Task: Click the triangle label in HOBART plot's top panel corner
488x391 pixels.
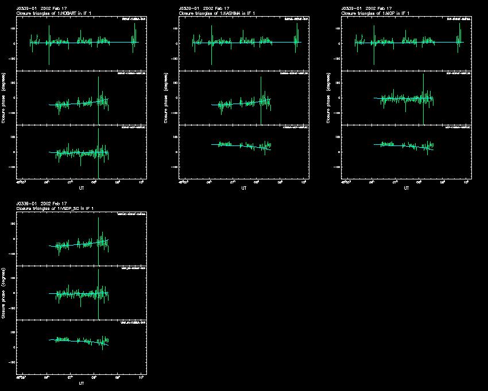Action: click(x=134, y=19)
